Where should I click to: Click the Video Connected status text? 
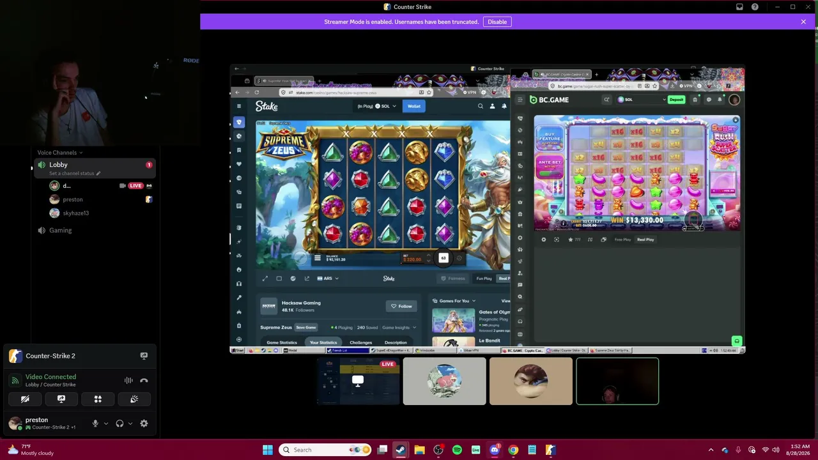[x=50, y=377]
